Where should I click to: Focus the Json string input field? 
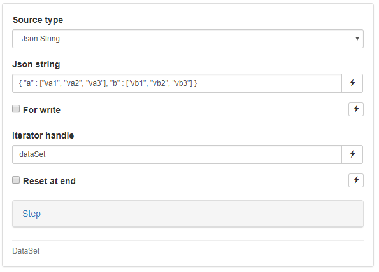177,83
